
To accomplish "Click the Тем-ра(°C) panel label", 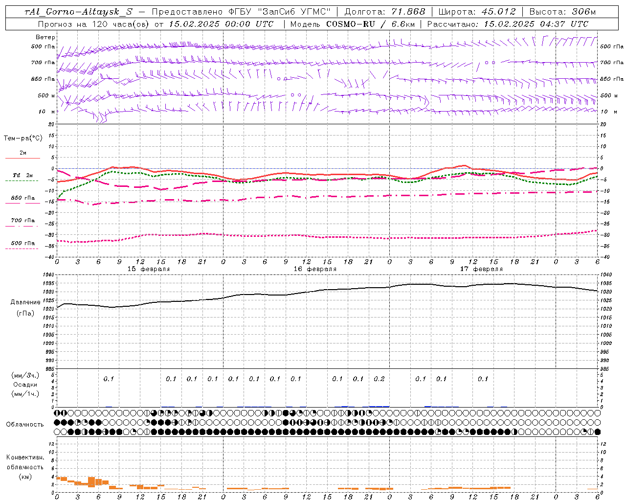I will coord(23,138).
